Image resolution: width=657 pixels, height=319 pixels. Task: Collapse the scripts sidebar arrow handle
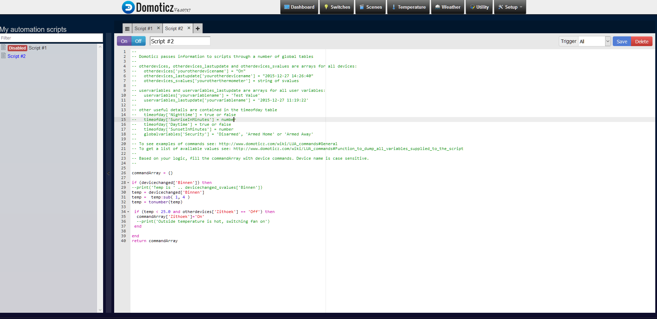click(108, 173)
